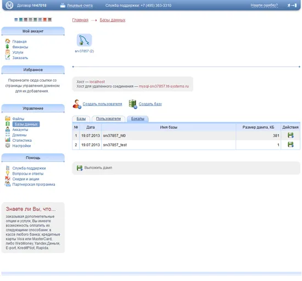Click the contract number Договор №47018

click(32, 5)
